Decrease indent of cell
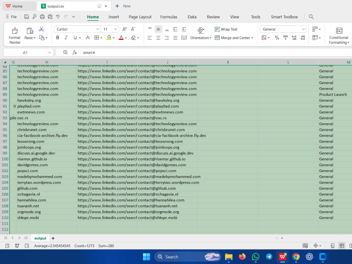Image resolution: width=352 pixels, height=264 pixels. pos(175,29)
